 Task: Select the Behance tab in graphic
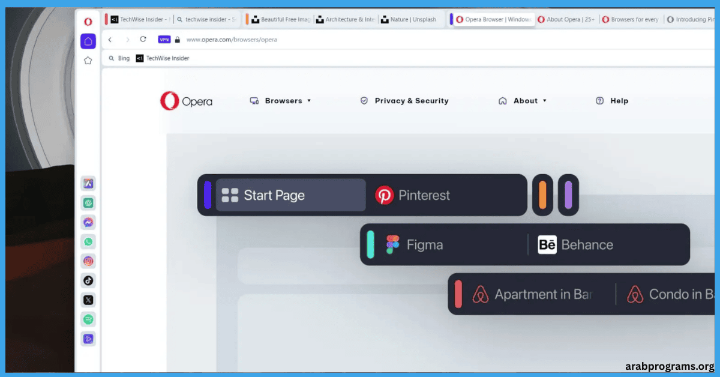click(608, 244)
